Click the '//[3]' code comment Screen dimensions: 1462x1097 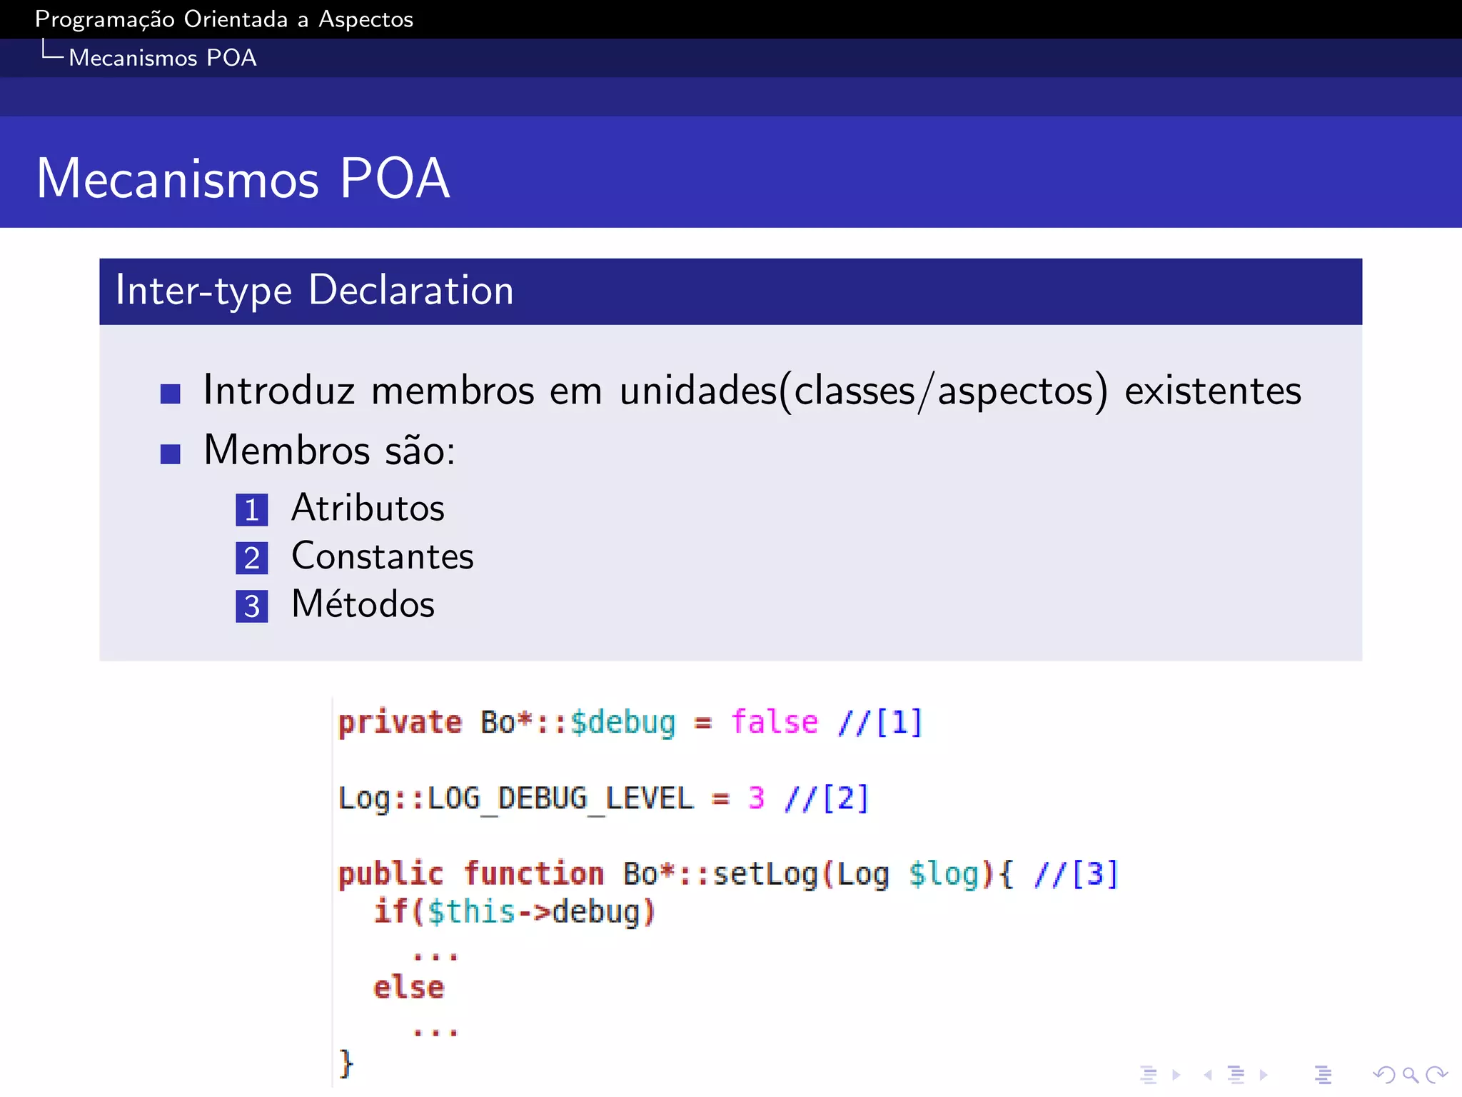(1077, 874)
